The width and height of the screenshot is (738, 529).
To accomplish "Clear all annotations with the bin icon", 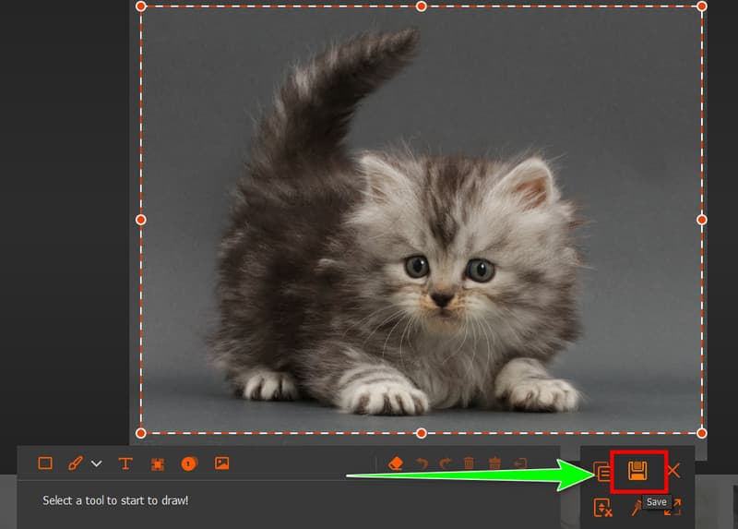I will (x=494, y=463).
